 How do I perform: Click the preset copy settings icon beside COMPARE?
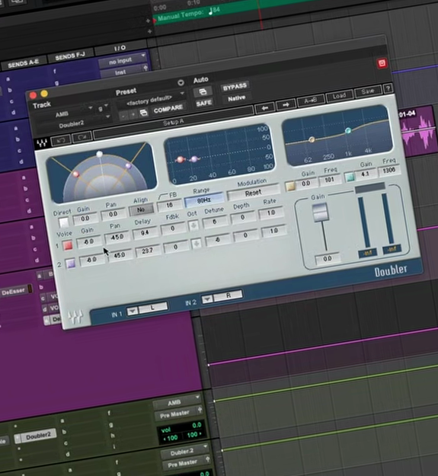(x=143, y=113)
